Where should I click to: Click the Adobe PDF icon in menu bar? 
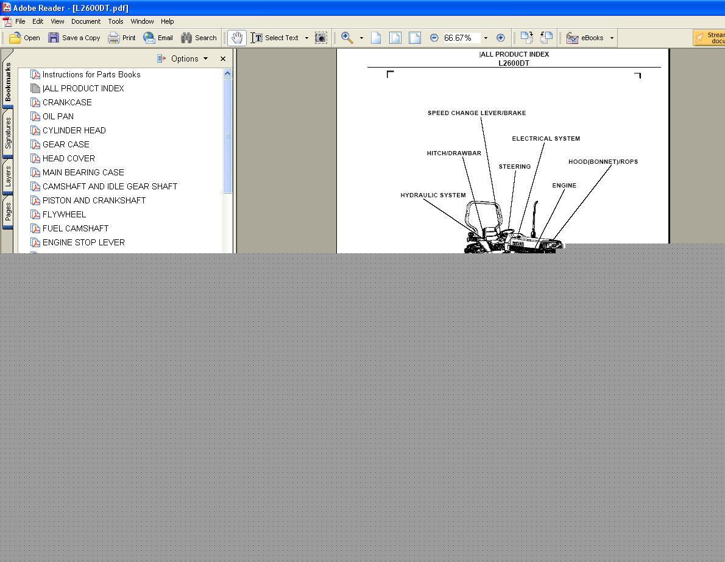coord(7,21)
